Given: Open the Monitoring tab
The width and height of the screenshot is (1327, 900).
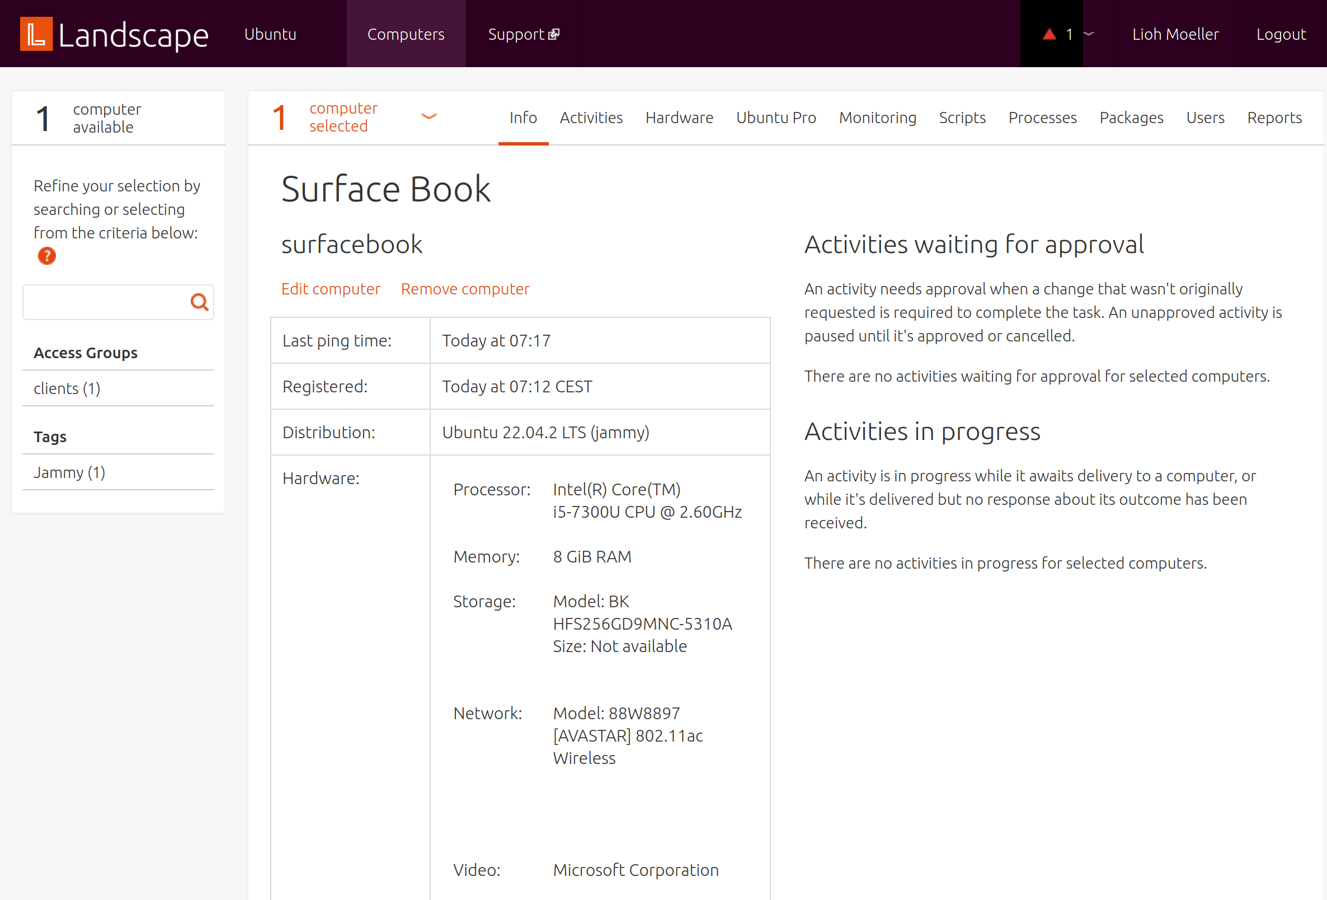Looking at the screenshot, I should (877, 118).
